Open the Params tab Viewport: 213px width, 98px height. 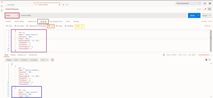8,22
